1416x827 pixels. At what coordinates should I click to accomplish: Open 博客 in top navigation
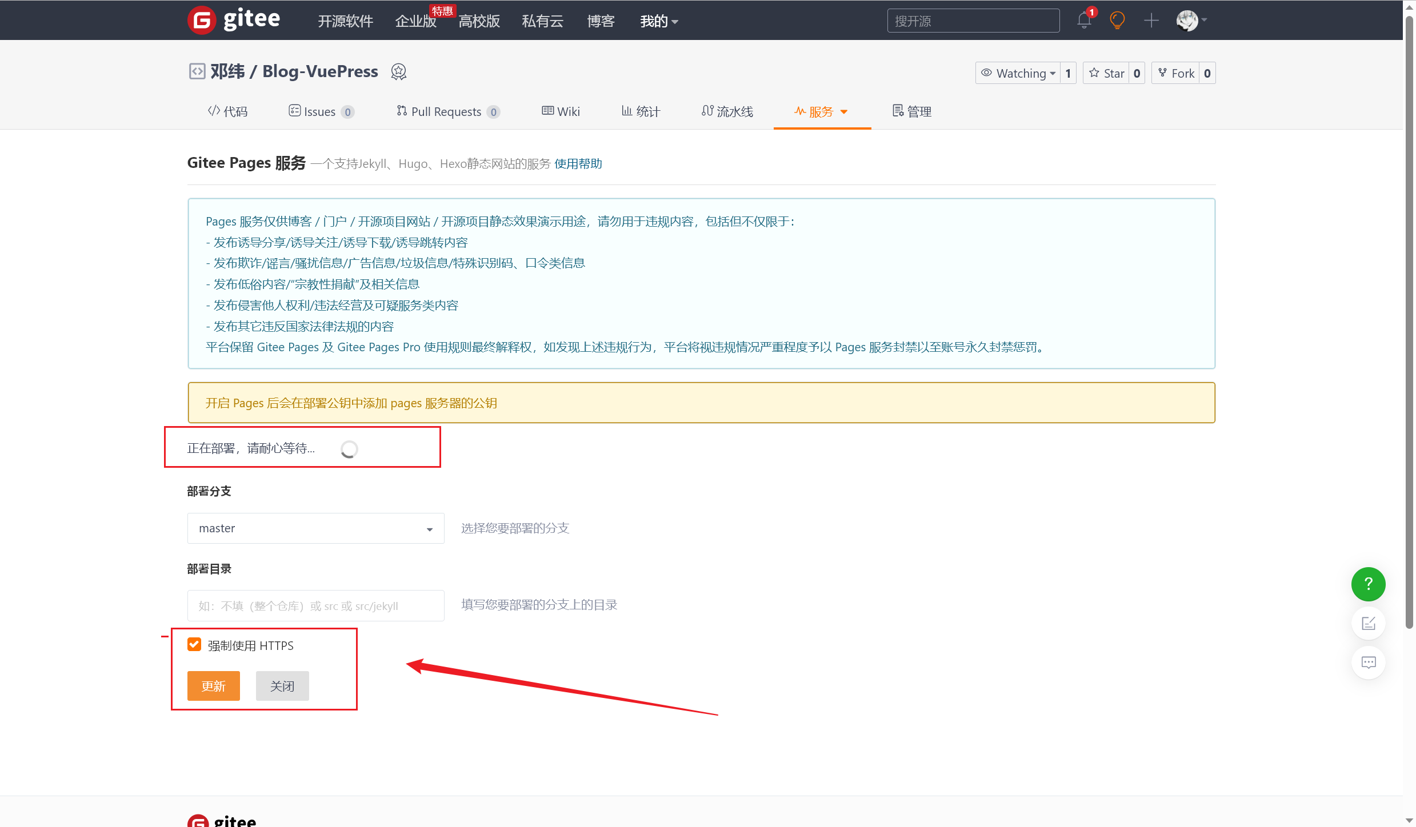point(601,21)
